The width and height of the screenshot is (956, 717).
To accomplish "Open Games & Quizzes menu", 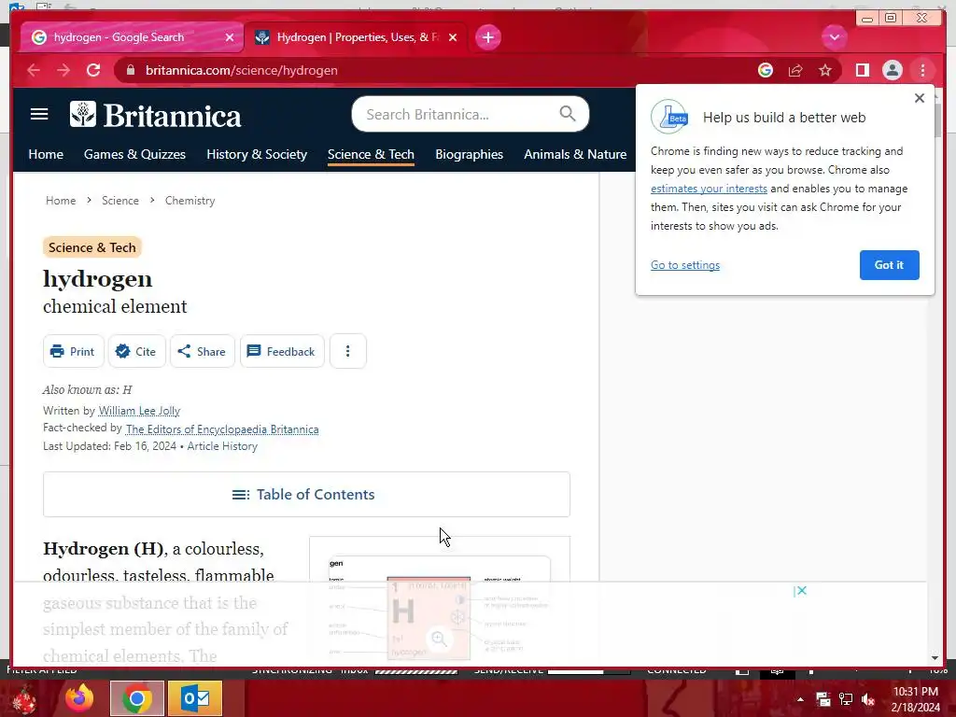I will pyautogui.click(x=134, y=154).
